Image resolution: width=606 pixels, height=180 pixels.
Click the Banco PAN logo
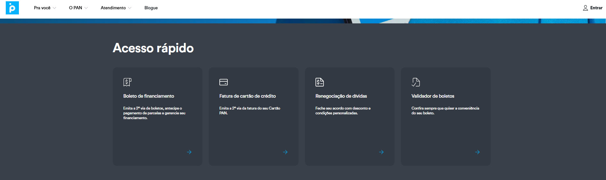[12, 8]
